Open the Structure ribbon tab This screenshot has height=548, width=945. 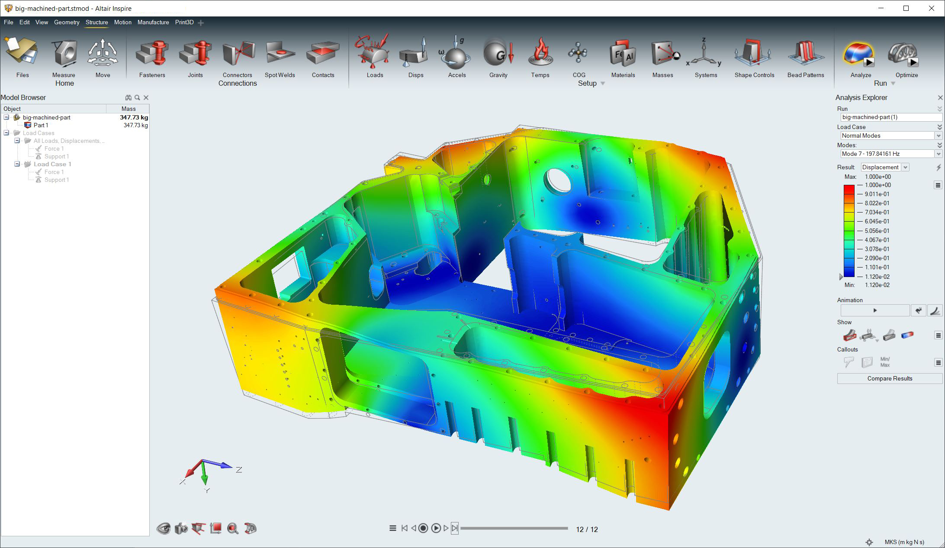point(96,22)
